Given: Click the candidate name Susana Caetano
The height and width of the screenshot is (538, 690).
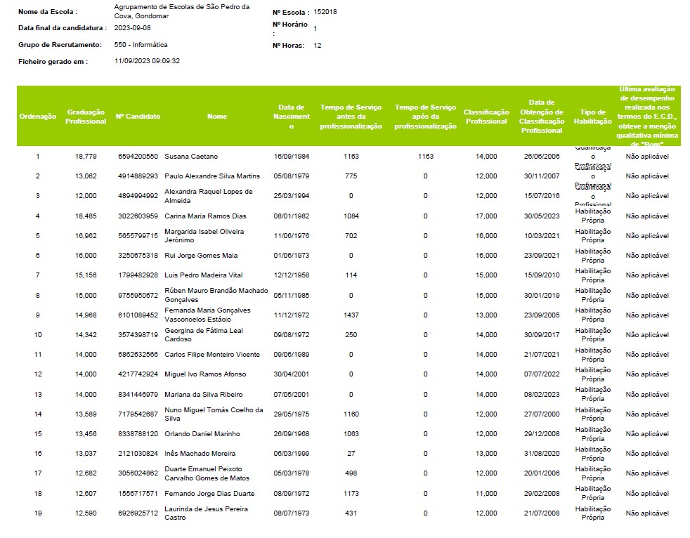Looking at the screenshot, I should [191, 157].
